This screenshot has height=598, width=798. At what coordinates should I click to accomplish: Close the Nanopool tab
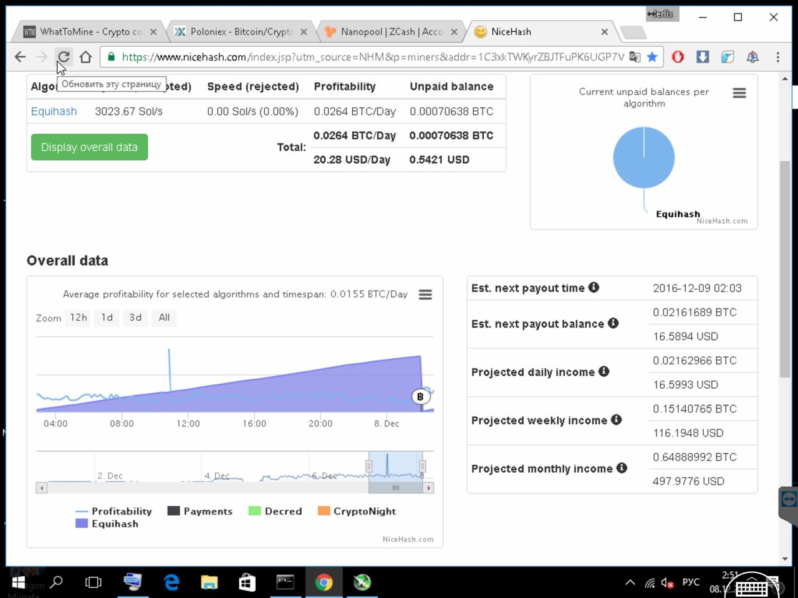(454, 32)
